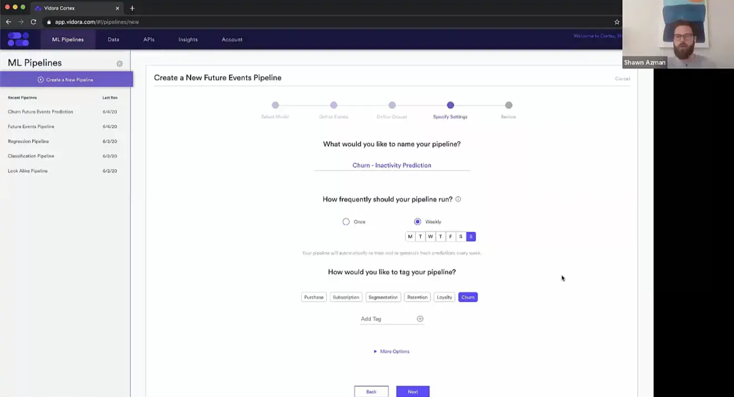Click the Specify Settings step indicator
The image size is (734, 397).
click(x=450, y=105)
